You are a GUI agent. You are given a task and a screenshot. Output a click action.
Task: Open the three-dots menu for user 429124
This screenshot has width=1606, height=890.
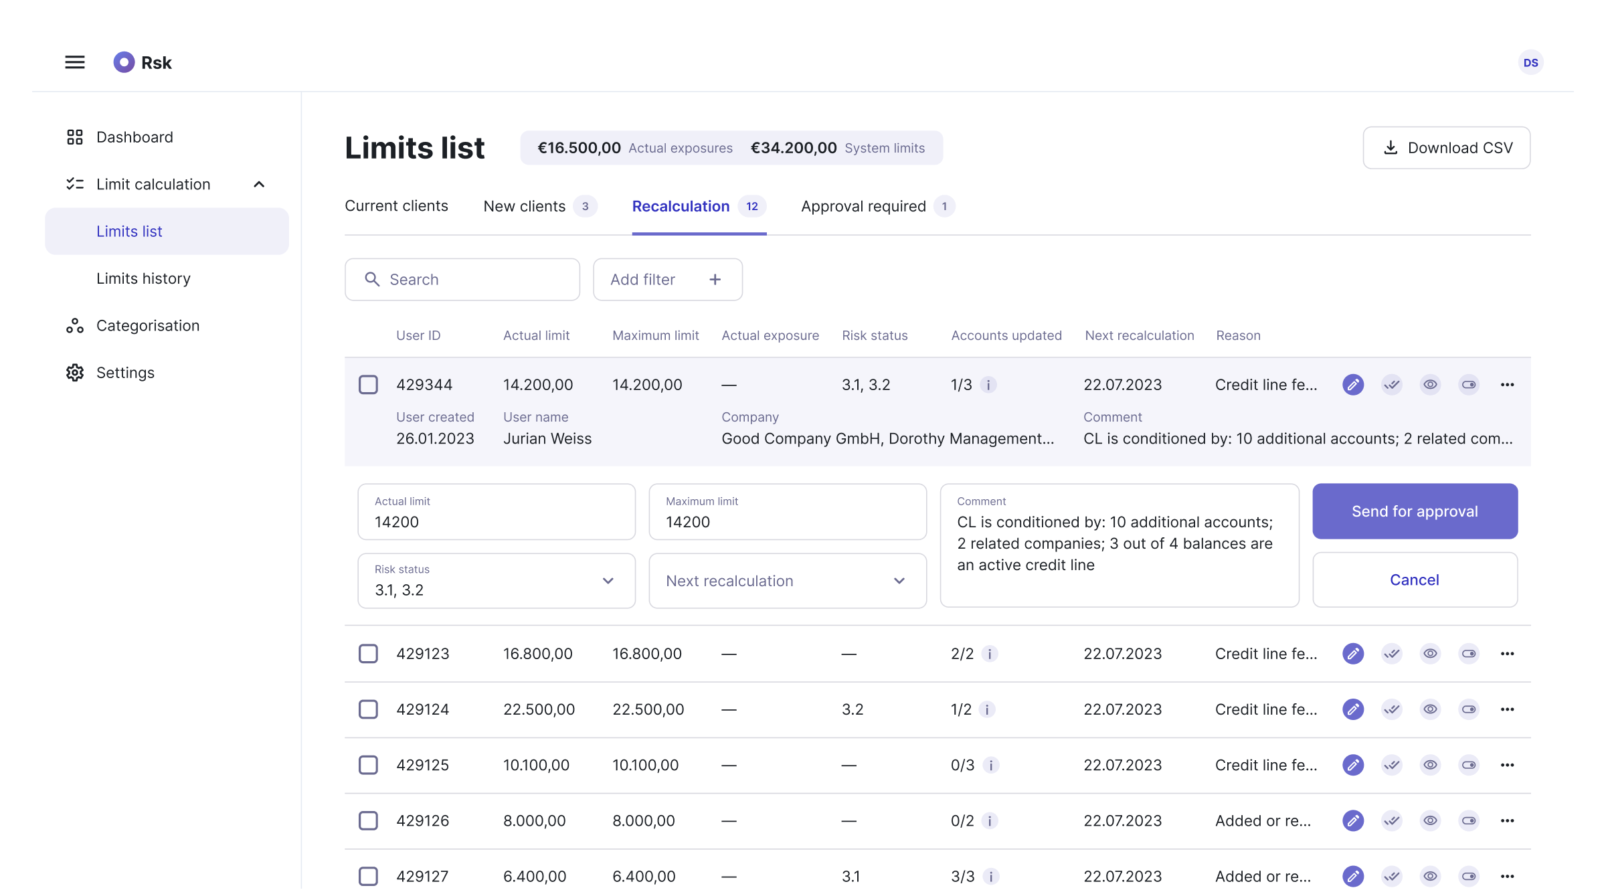point(1507,709)
